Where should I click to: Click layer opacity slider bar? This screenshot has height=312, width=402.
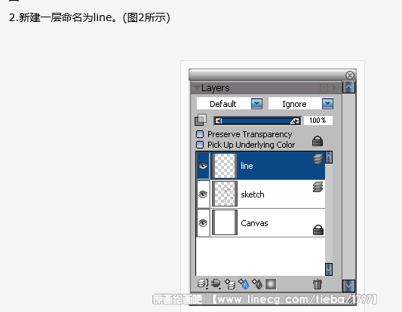[257, 121]
